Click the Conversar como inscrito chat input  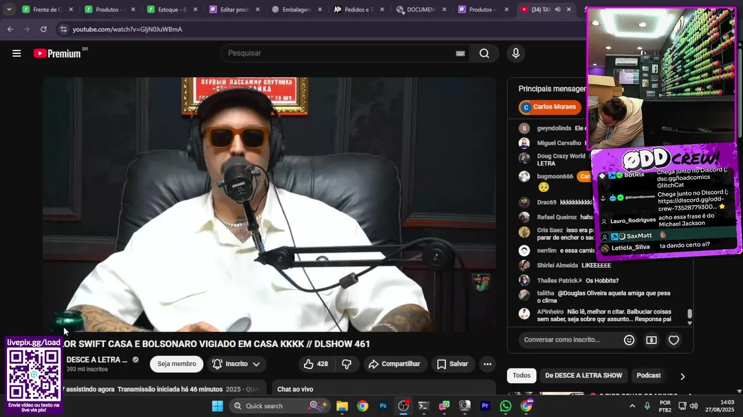[x=568, y=340]
